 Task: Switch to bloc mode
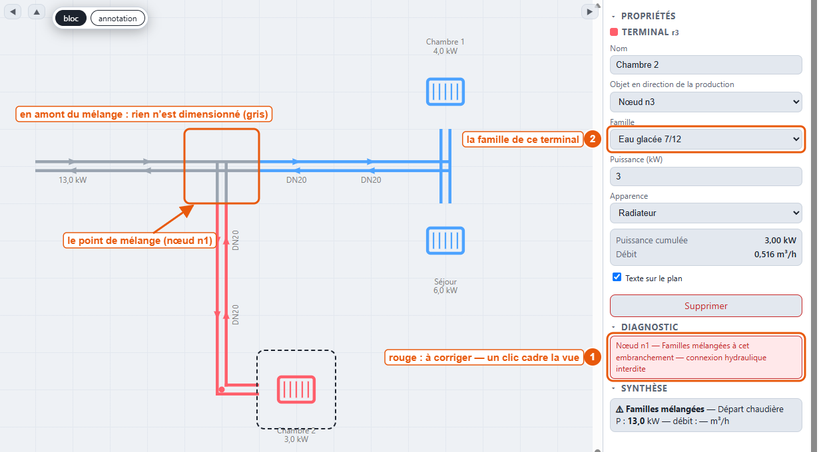(x=71, y=19)
